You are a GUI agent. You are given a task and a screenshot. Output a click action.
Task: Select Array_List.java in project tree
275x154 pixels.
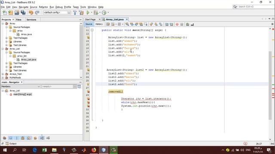coord(29,59)
